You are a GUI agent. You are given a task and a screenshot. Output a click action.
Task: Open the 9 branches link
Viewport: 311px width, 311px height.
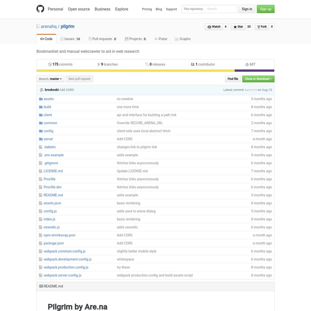[x=108, y=64]
